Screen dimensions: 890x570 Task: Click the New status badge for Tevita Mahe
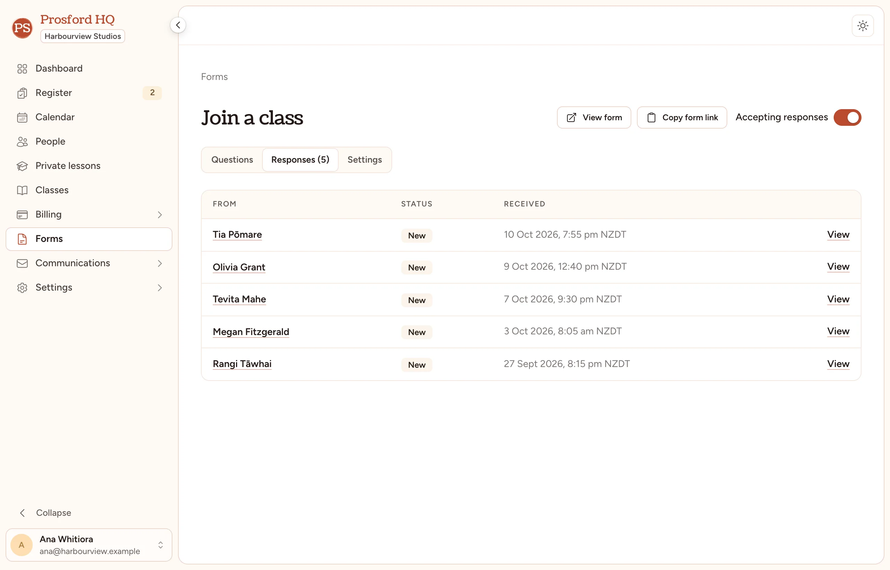click(x=416, y=300)
